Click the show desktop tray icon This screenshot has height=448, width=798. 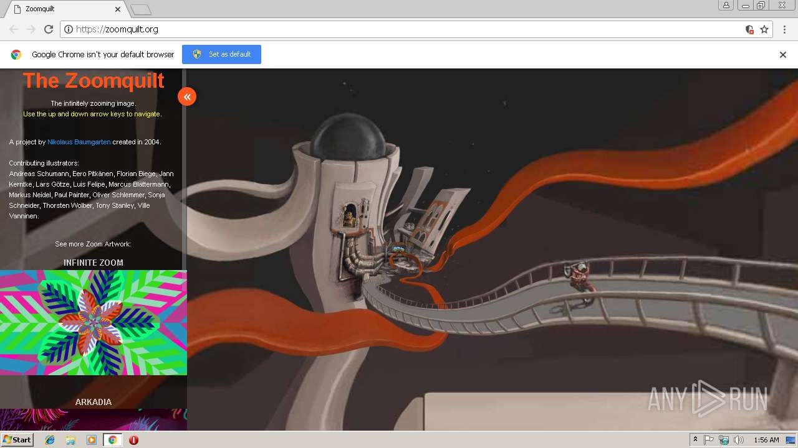pyautogui.click(x=791, y=440)
